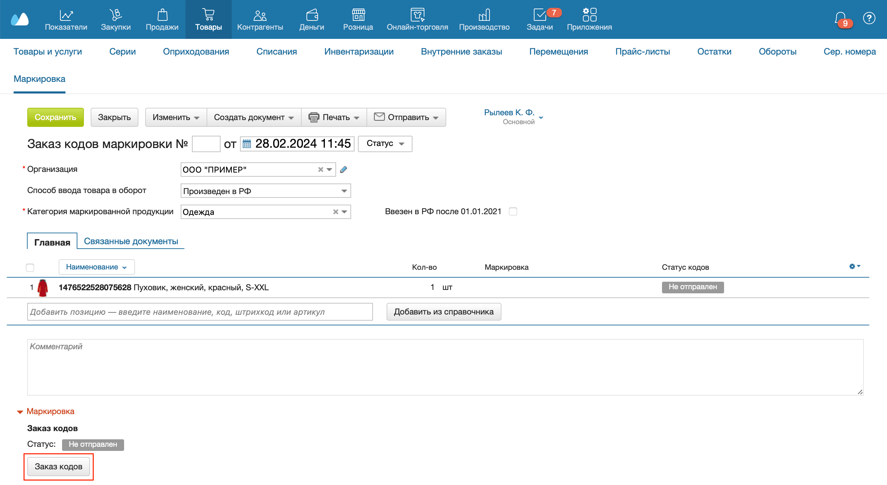
Task: Select all rows with header checkbox
Action: pos(30,268)
